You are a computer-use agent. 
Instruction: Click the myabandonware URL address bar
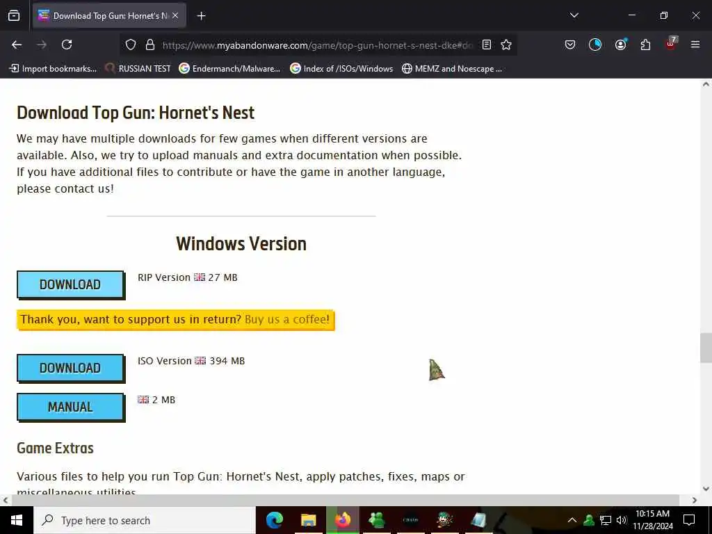[x=317, y=45]
